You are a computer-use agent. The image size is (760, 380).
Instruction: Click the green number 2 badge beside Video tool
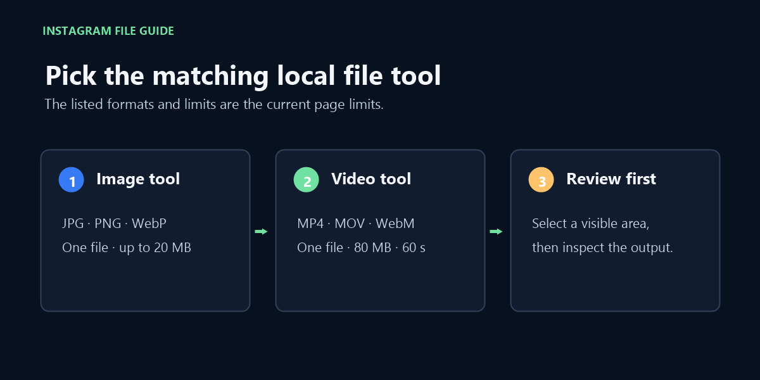[x=307, y=180]
